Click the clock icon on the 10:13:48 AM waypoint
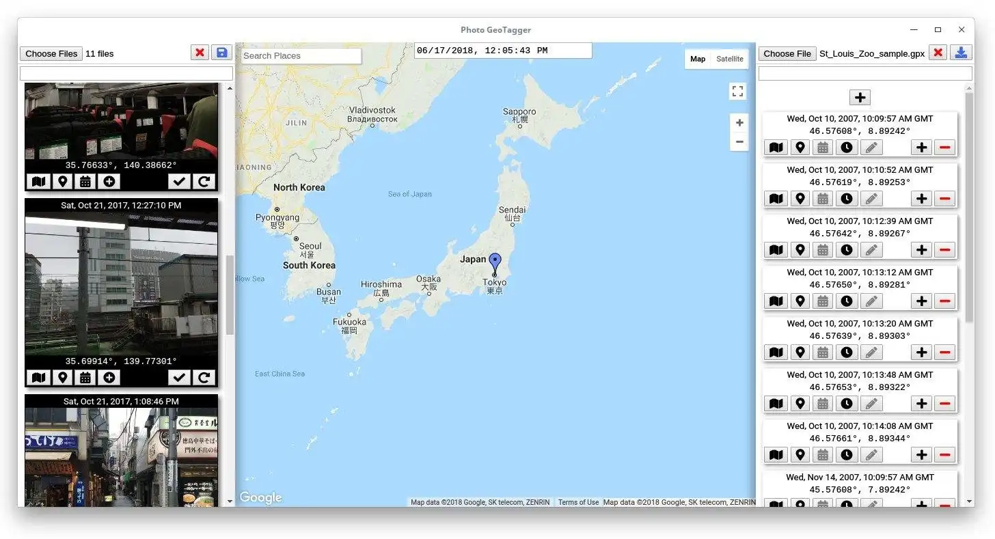 point(847,403)
